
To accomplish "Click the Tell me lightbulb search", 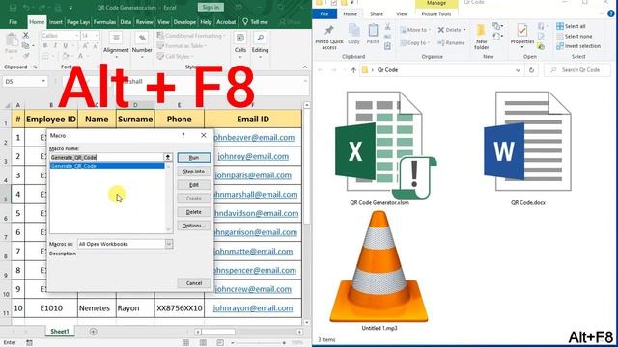I will 255,22.
